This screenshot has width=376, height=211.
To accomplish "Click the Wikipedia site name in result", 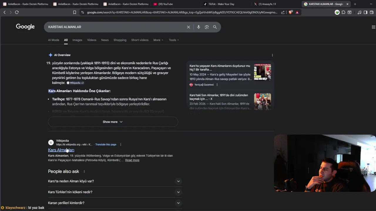I will (63, 141).
